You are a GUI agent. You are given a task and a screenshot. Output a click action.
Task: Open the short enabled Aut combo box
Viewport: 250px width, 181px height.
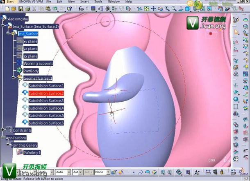[x=77, y=172]
